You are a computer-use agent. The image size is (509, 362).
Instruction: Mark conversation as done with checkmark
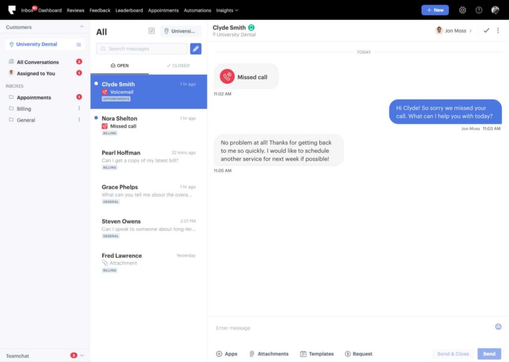(x=486, y=30)
